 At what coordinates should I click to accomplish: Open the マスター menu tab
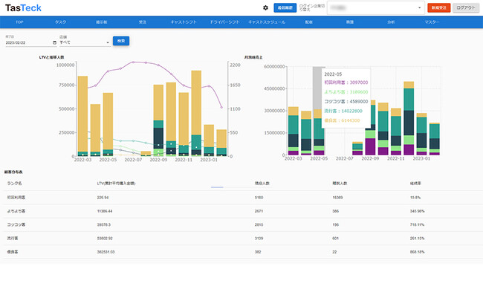click(x=432, y=24)
